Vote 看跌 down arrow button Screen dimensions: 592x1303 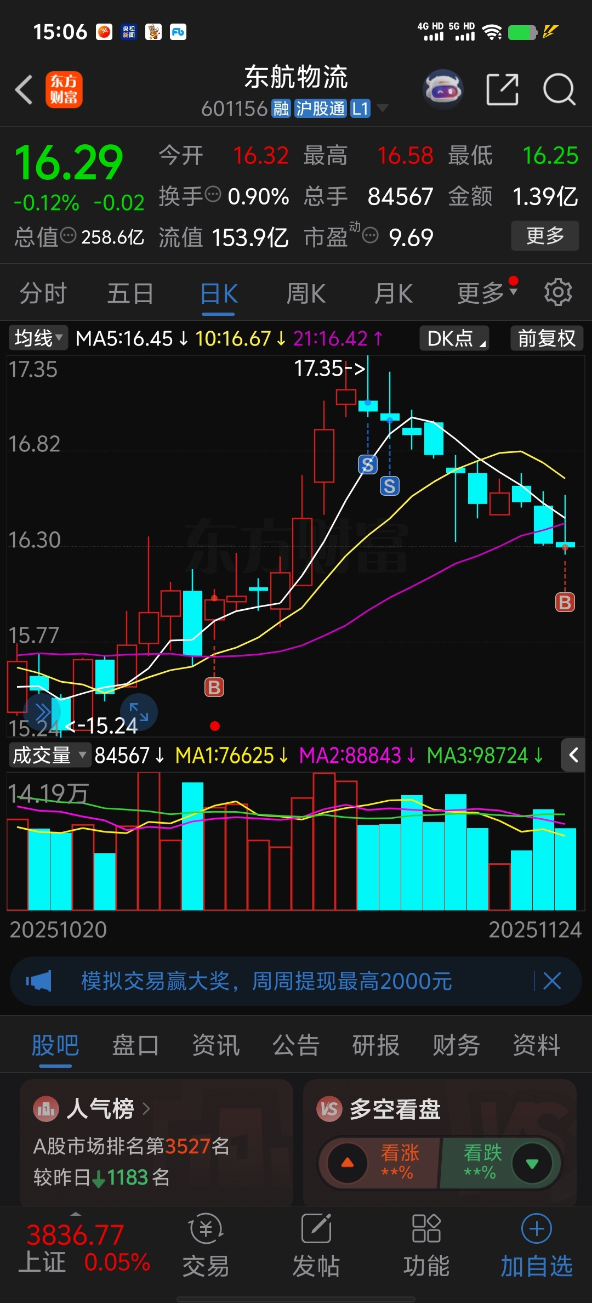point(532,1163)
